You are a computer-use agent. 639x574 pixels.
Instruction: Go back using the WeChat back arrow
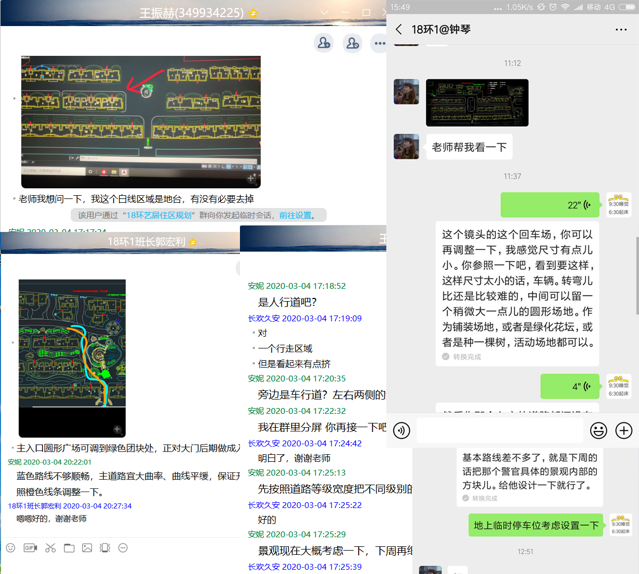[399, 29]
